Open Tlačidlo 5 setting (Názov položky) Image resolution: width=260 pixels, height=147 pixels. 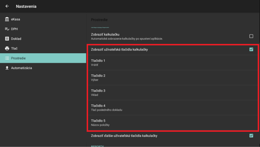tap(172, 123)
